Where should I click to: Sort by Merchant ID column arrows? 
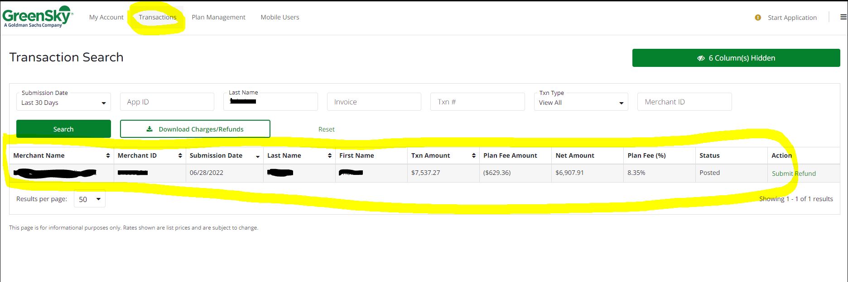180,155
